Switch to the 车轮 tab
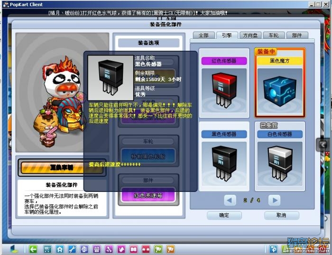 274,36
